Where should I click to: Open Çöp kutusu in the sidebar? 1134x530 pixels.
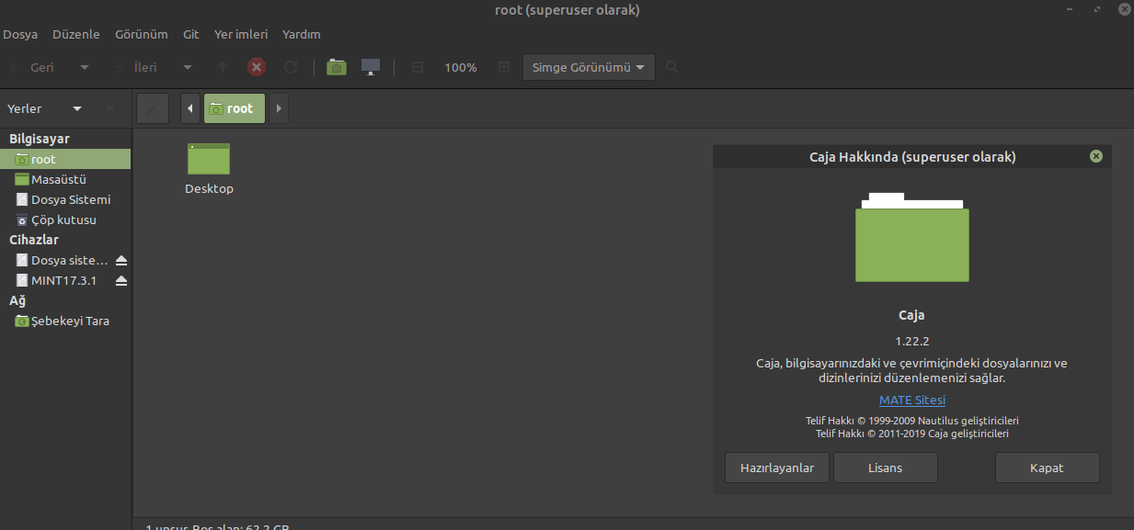tap(65, 220)
